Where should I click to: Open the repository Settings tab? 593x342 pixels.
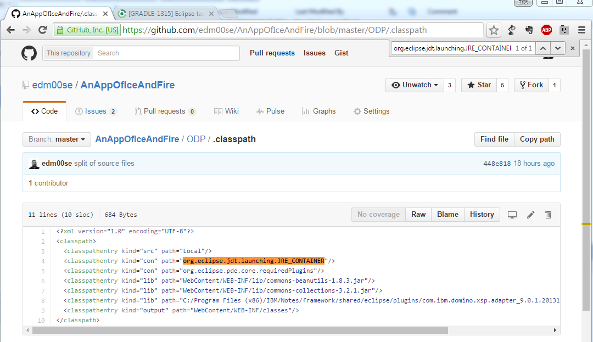tap(371, 111)
